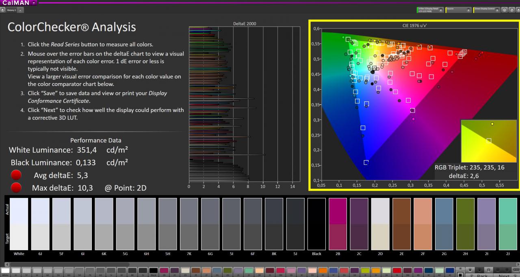Screen dimensions: 520x277
Task: Select the 5H gray comparator swatch
Action: coord(168,224)
